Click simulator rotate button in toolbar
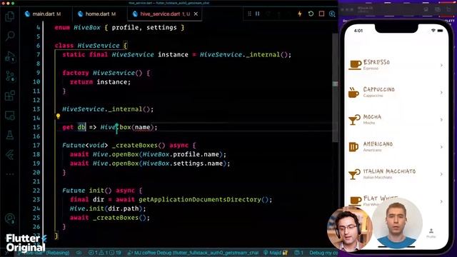 (448, 9)
